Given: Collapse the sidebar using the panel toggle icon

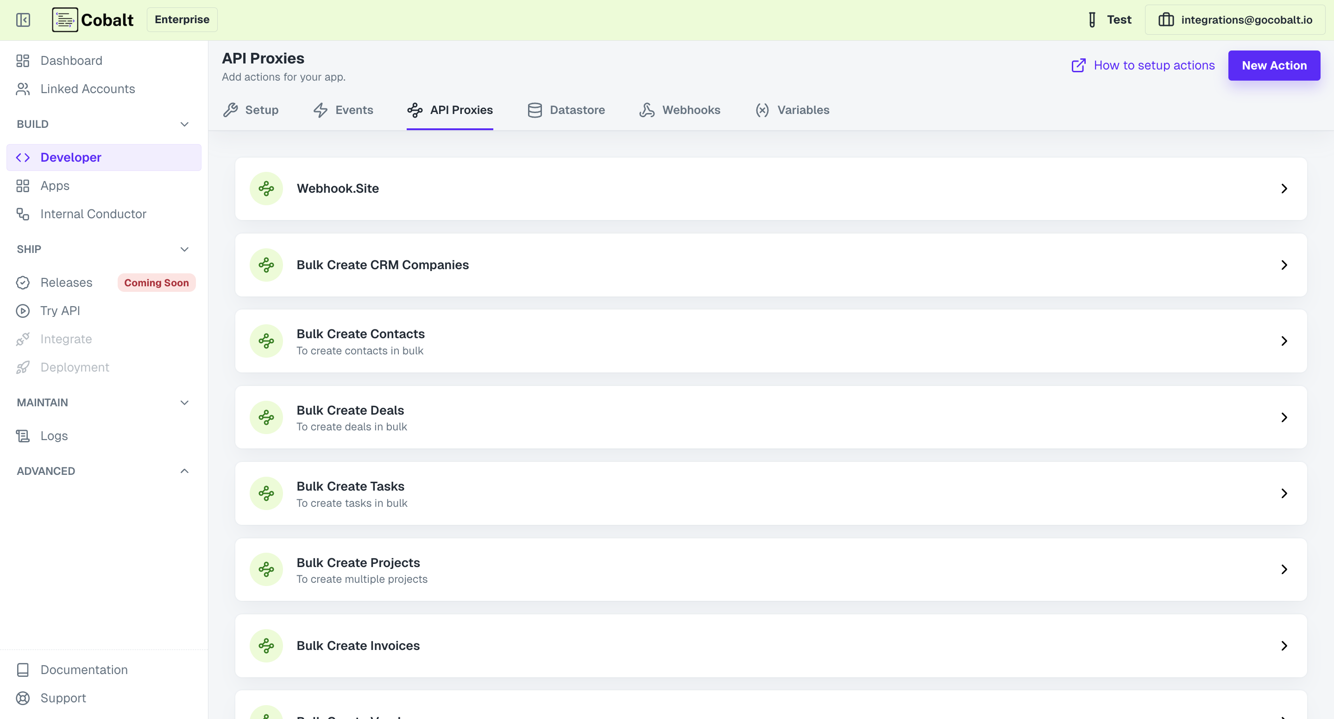Looking at the screenshot, I should point(23,19).
